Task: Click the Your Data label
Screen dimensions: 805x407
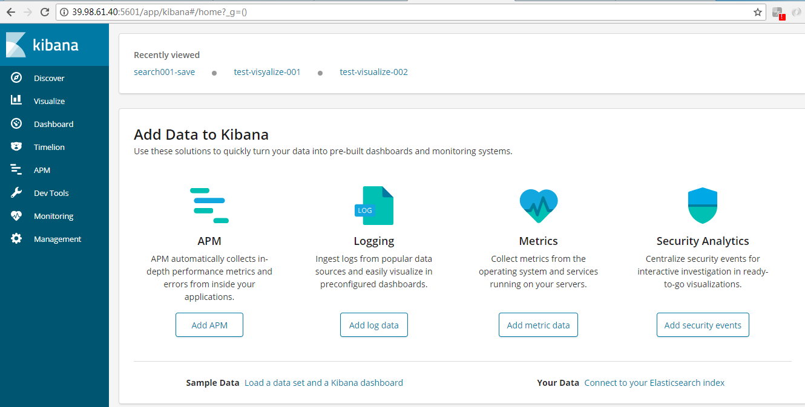Action: tap(558, 383)
